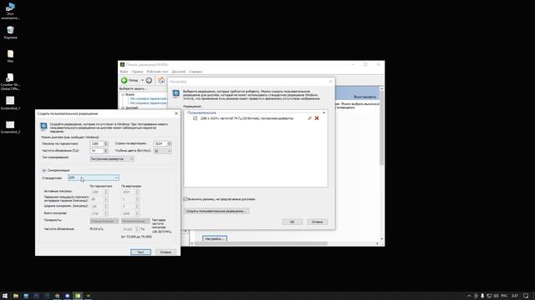
Task: Click the horizontal pixels input field showing 1280
Action: pyautogui.click(x=97, y=143)
